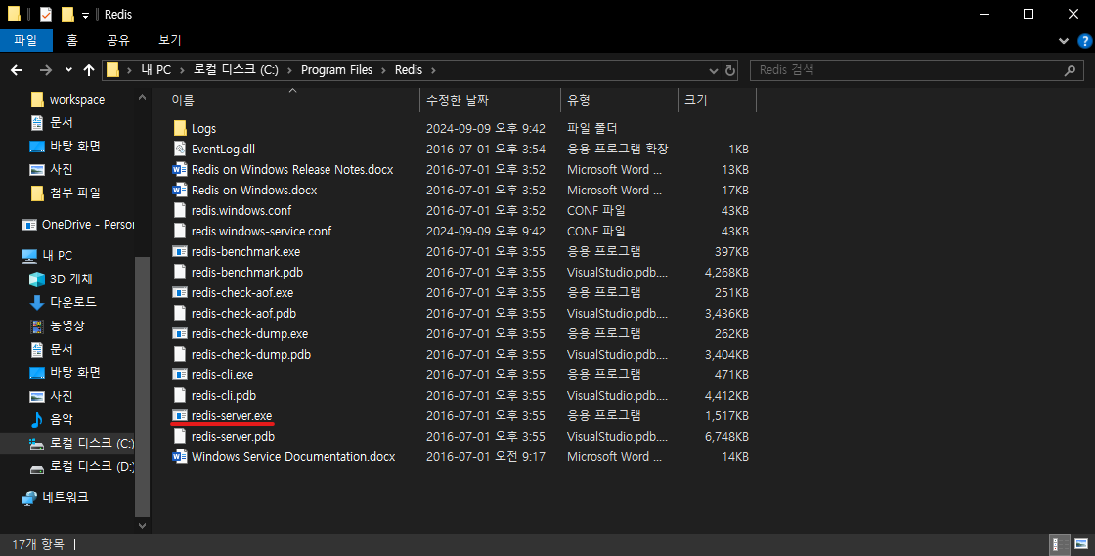Open the Logs folder icon
The width and height of the screenshot is (1095, 556).
[180, 128]
